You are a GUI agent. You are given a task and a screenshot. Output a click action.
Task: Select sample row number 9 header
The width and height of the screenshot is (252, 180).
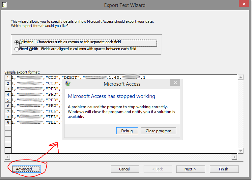[8, 123]
